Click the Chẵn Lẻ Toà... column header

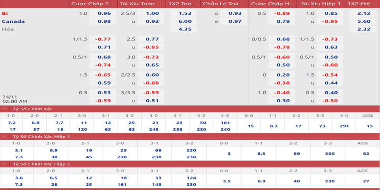tap(220, 4)
